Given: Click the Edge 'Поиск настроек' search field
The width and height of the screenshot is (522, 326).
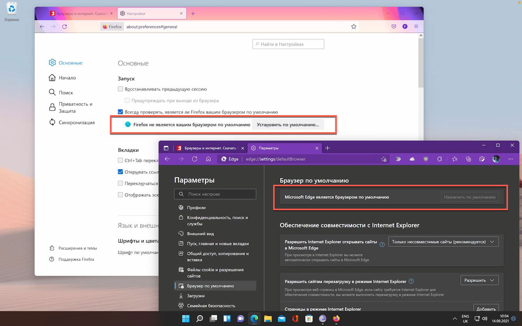Looking at the screenshot, I should (215, 194).
